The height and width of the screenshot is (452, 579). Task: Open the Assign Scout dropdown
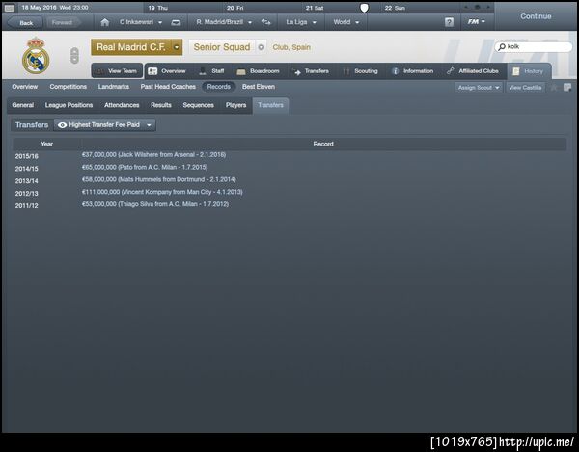pos(479,88)
